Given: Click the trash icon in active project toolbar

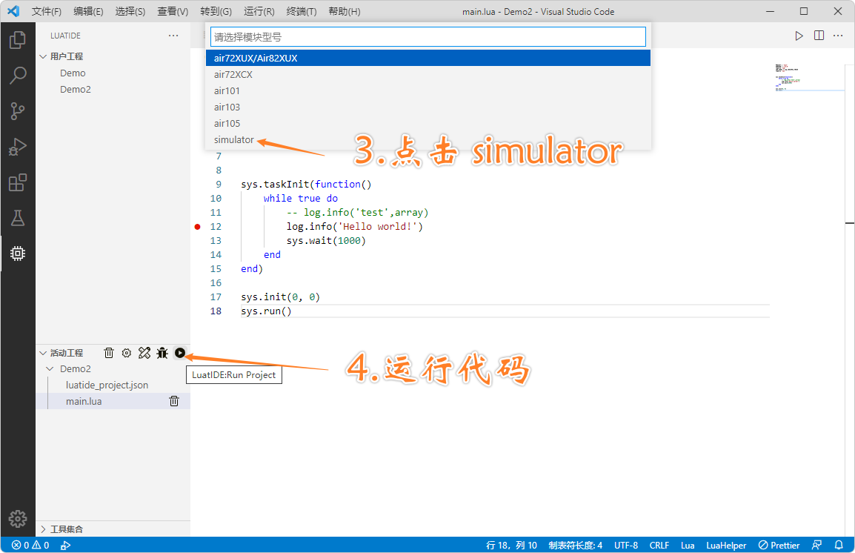Looking at the screenshot, I should point(109,353).
